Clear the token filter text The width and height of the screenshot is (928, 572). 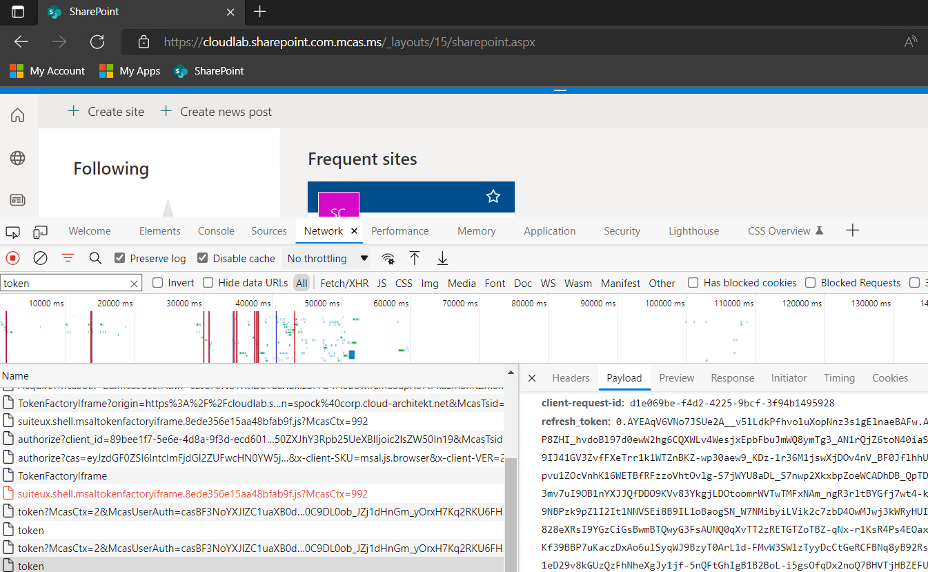pos(135,283)
